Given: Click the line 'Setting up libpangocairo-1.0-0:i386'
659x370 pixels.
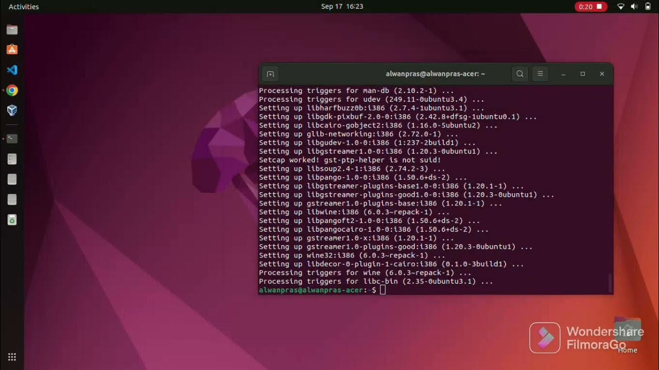Looking at the screenshot, I should (374, 229).
